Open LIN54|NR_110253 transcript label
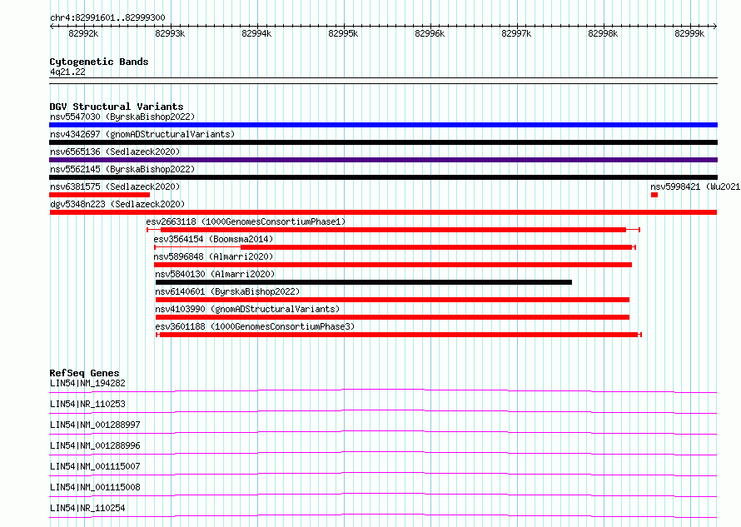 pyautogui.click(x=87, y=404)
